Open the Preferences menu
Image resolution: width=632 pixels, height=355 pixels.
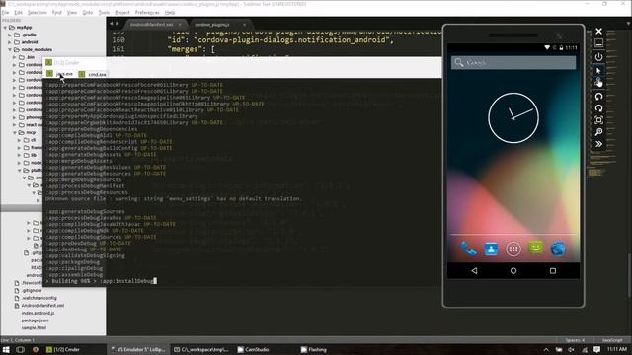coord(147,13)
